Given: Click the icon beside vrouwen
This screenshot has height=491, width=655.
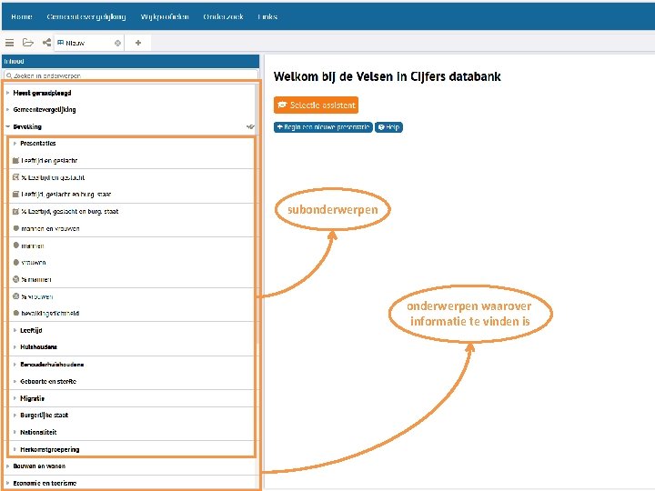Looking at the screenshot, I should pyautogui.click(x=15, y=262).
